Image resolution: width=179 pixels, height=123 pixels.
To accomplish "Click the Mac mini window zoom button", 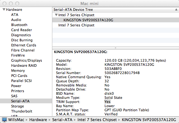I will click(x=17, y=3).
